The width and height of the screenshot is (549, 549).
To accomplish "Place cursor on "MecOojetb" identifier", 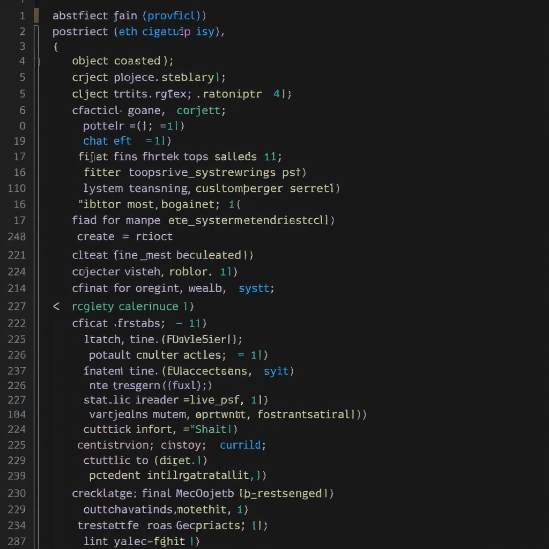I will click(204, 493).
